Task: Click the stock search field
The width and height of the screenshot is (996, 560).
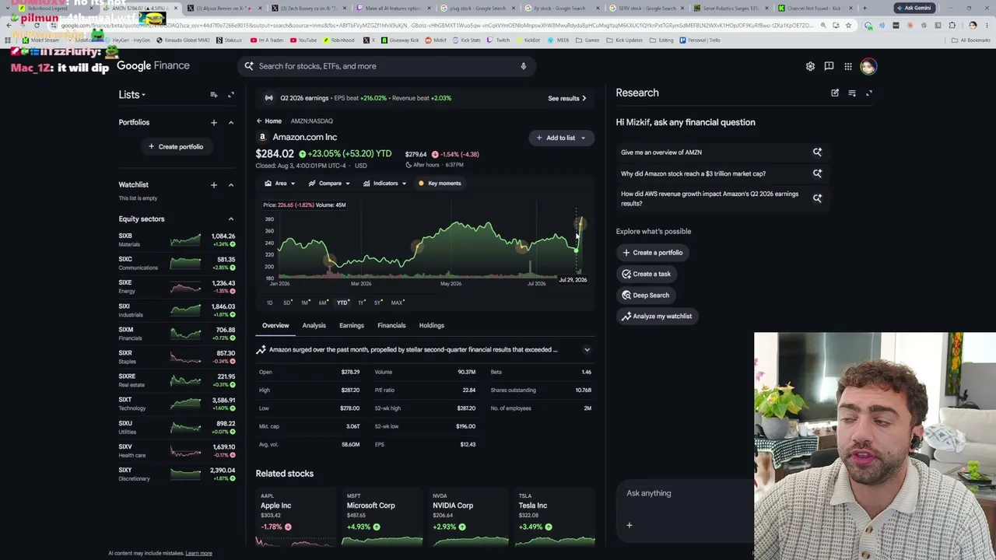Action: tap(386, 66)
